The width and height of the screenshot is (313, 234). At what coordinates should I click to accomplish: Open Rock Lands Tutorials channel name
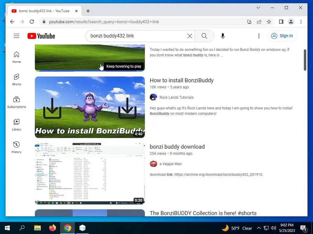click(x=176, y=97)
